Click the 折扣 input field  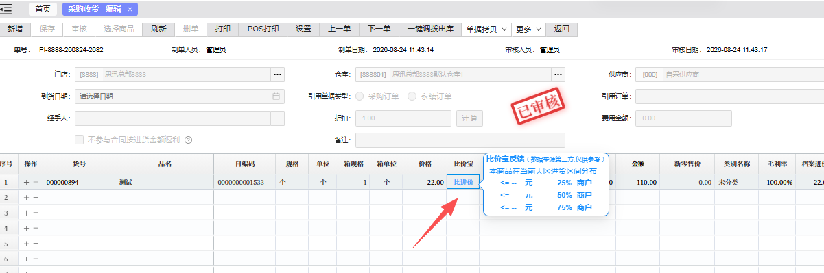[x=403, y=118]
